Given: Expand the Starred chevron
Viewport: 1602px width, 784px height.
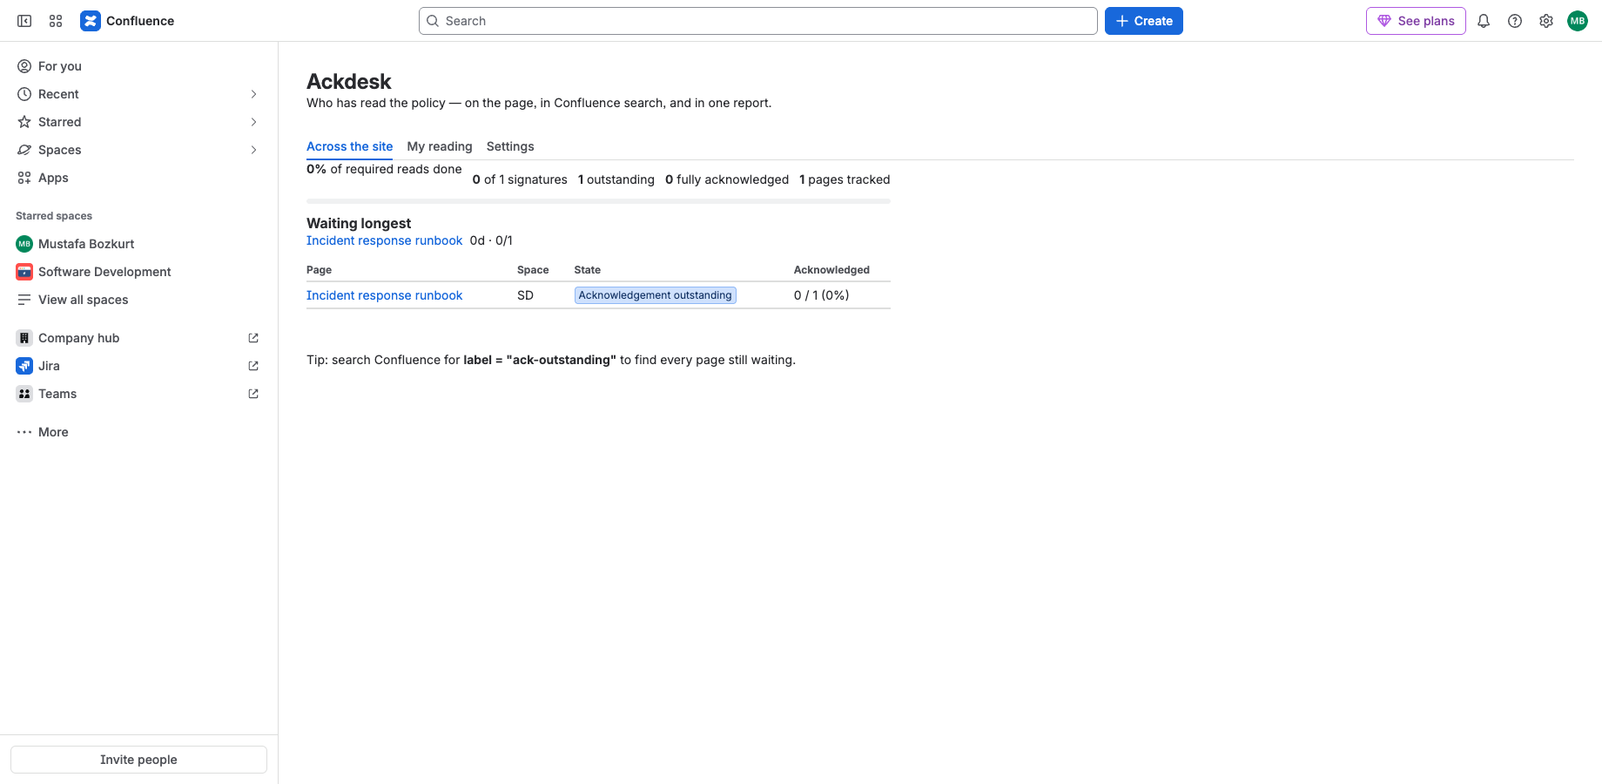Looking at the screenshot, I should (x=253, y=122).
